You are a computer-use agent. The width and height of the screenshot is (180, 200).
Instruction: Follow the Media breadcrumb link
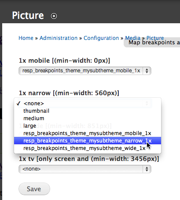[132, 38]
